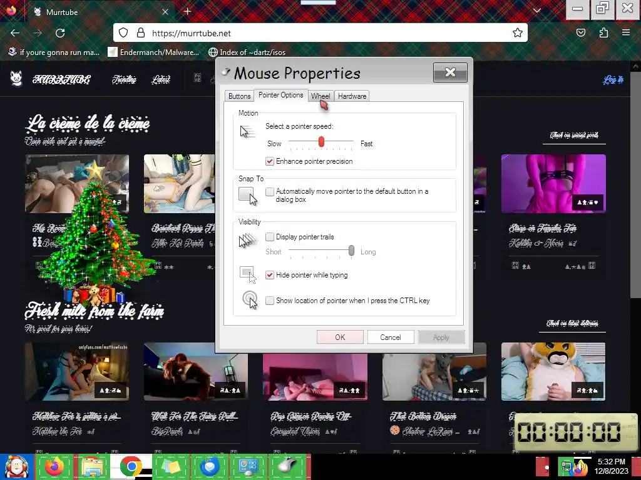Image resolution: width=641 pixels, height=480 pixels.
Task: Click the Firefox logo in title bar
Action: (11, 10)
